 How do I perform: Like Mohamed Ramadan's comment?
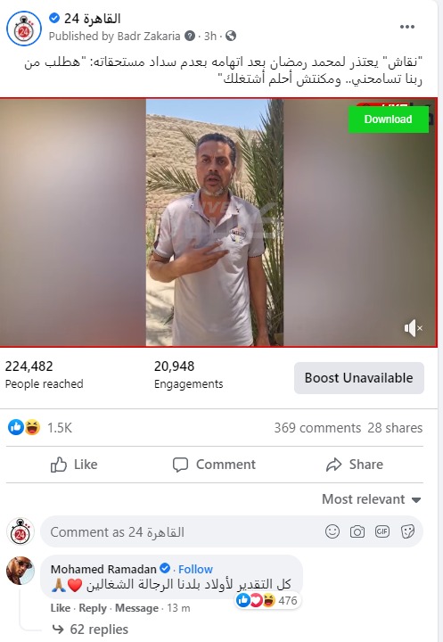[61, 608]
